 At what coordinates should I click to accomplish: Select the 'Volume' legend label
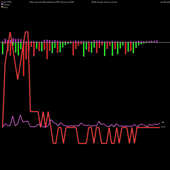coord(6,5)
